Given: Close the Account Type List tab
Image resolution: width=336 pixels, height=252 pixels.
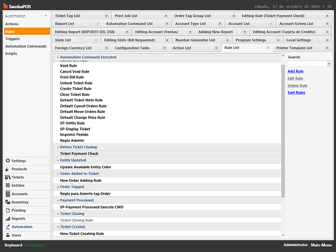Looking at the screenshot, I should point(220,24).
